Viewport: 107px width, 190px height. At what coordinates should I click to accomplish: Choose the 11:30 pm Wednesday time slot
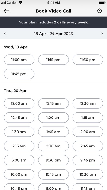[x=88, y=60]
